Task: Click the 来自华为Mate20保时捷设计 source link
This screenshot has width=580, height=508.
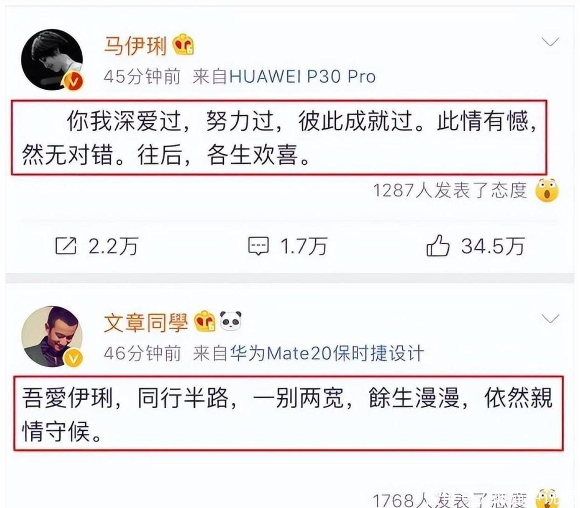Action: (308, 353)
